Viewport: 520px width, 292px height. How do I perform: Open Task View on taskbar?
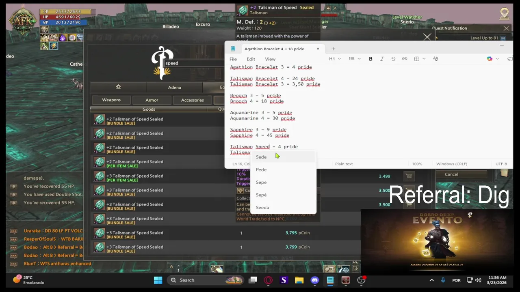[x=253, y=280]
